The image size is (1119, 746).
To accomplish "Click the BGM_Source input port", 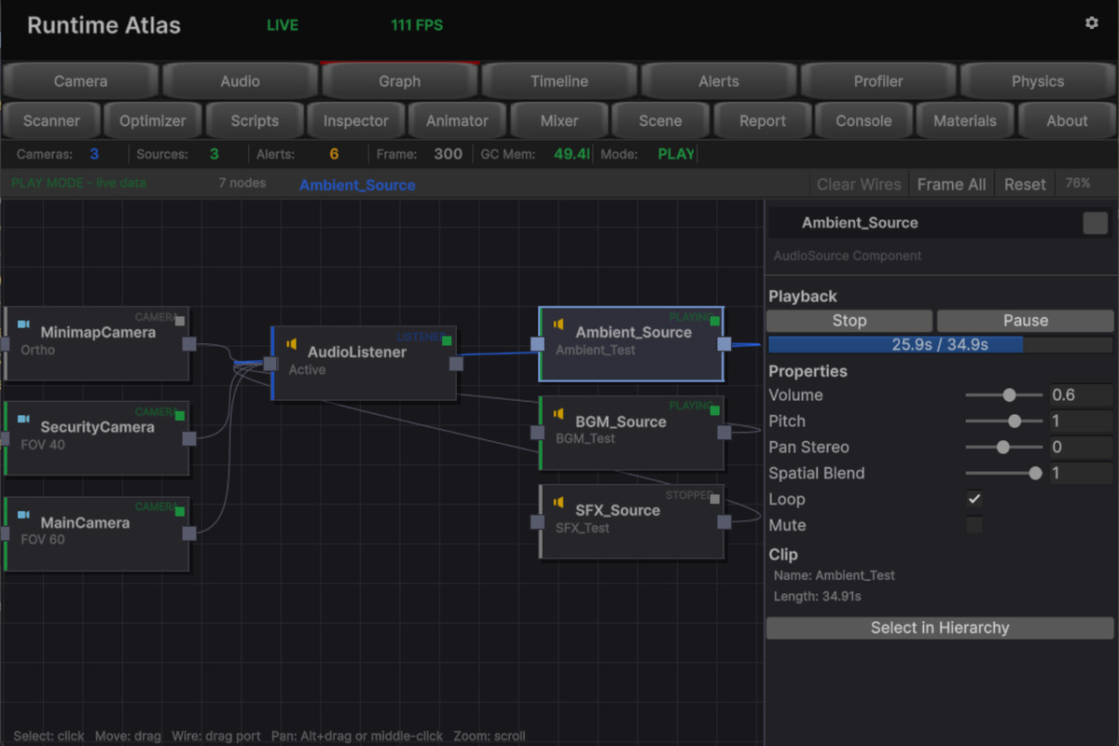I will click(537, 433).
